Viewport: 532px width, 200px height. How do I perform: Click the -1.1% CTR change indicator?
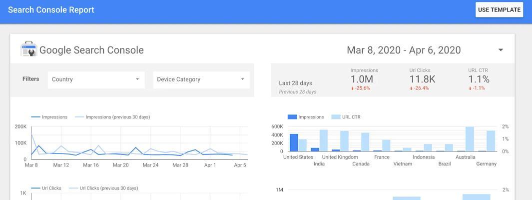(477, 88)
